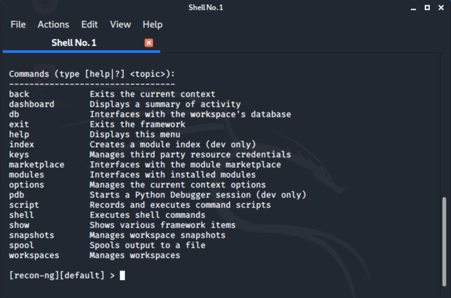
Task: Open the View menu
Action: (120, 25)
